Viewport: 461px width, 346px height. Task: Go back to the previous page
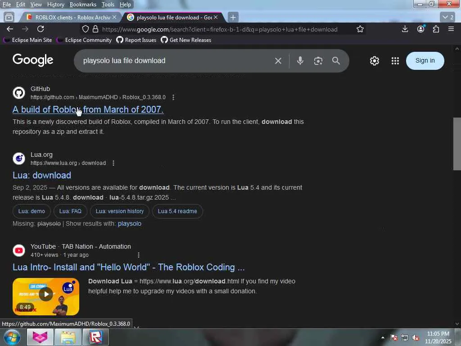tap(10, 29)
